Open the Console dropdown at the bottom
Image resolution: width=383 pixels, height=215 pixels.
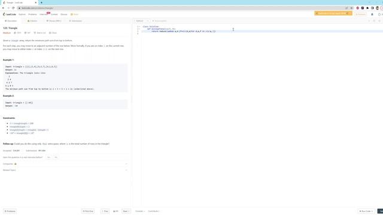[x=140, y=211]
